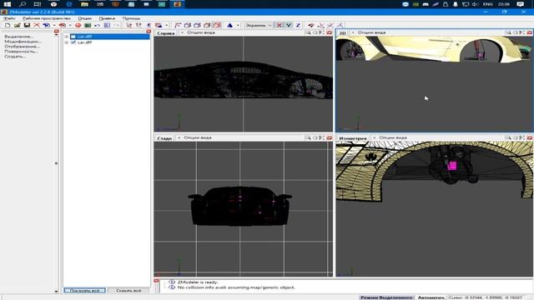
Task: Open the Опции menu
Action: point(85,18)
